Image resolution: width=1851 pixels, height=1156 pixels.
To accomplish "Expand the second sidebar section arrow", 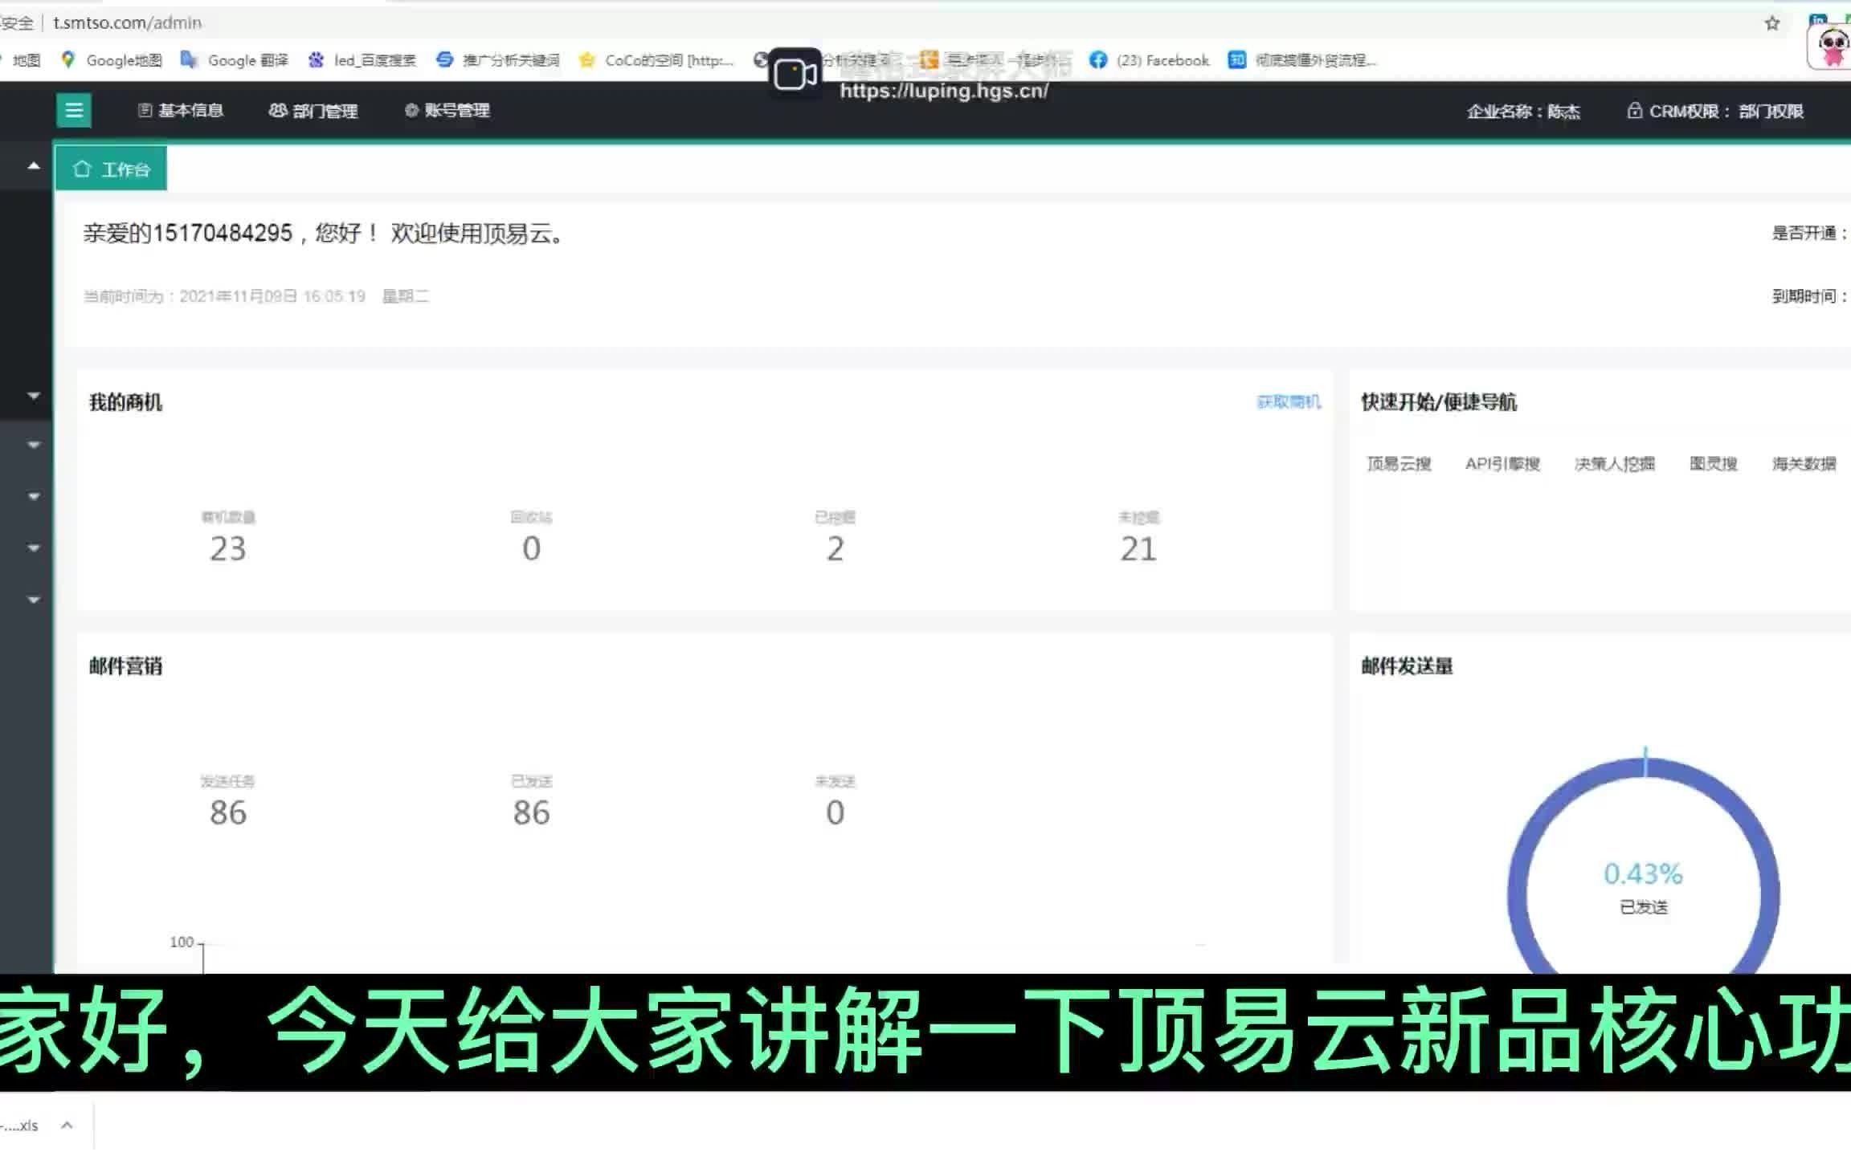I will tap(33, 396).
